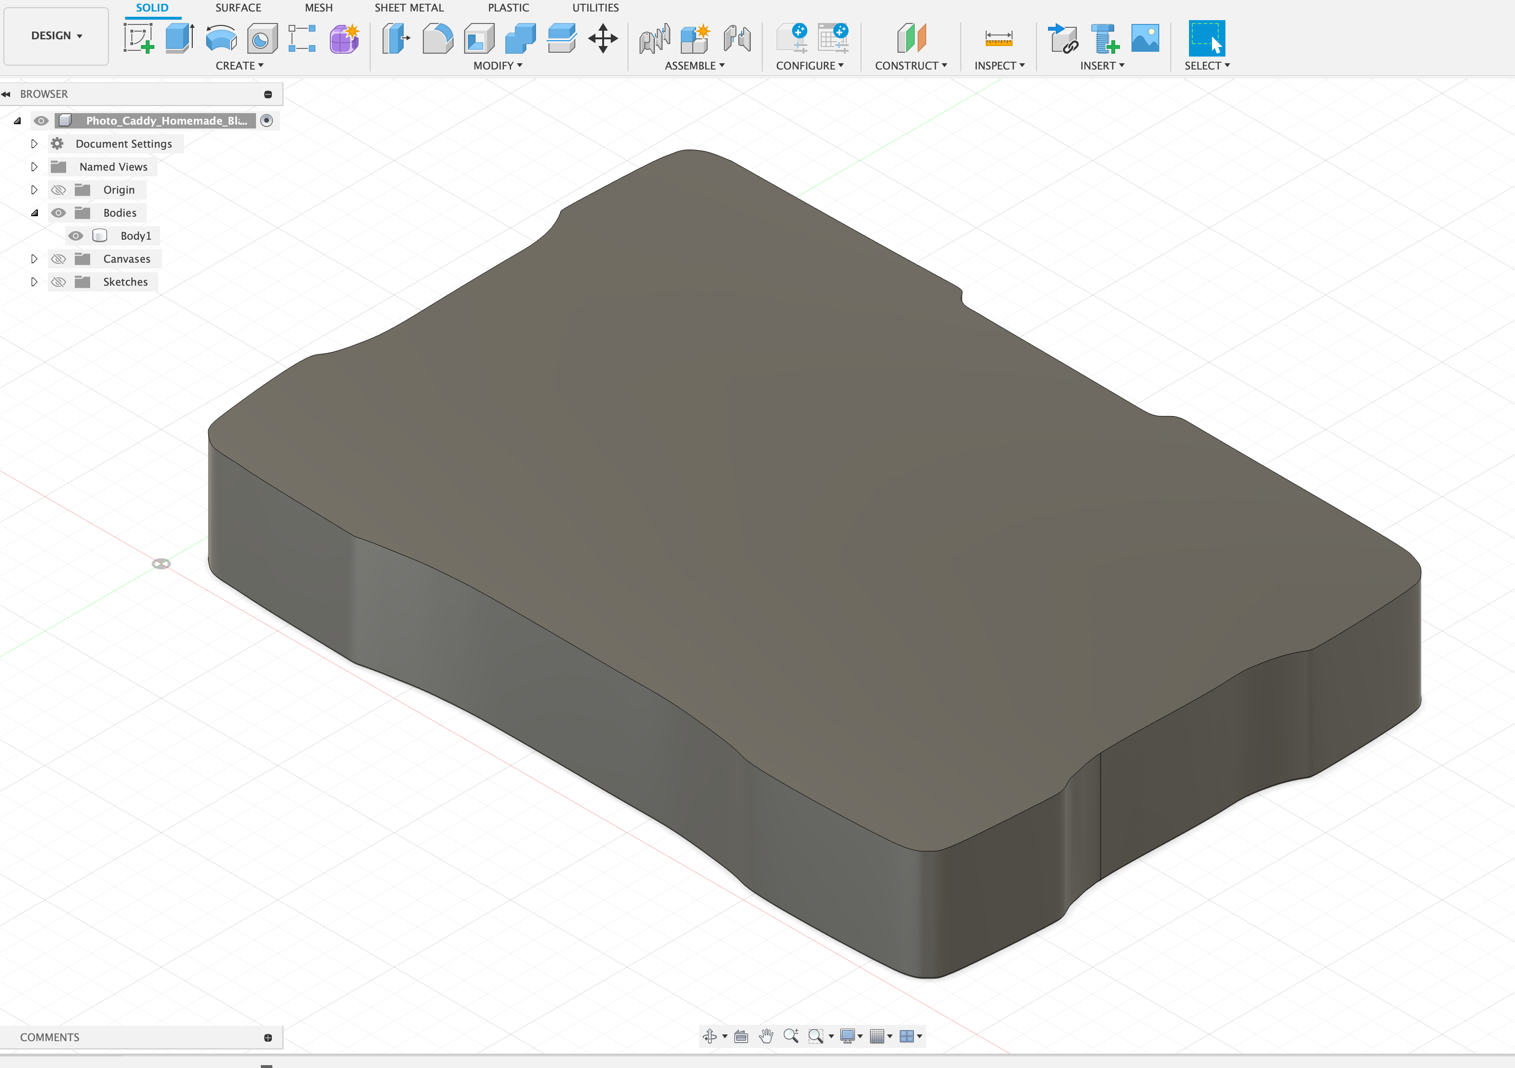Image resolution: width=1515 pixels, height=1068 pixels.
Task: Collapse the Bodies folder
Action: (35, 213)
